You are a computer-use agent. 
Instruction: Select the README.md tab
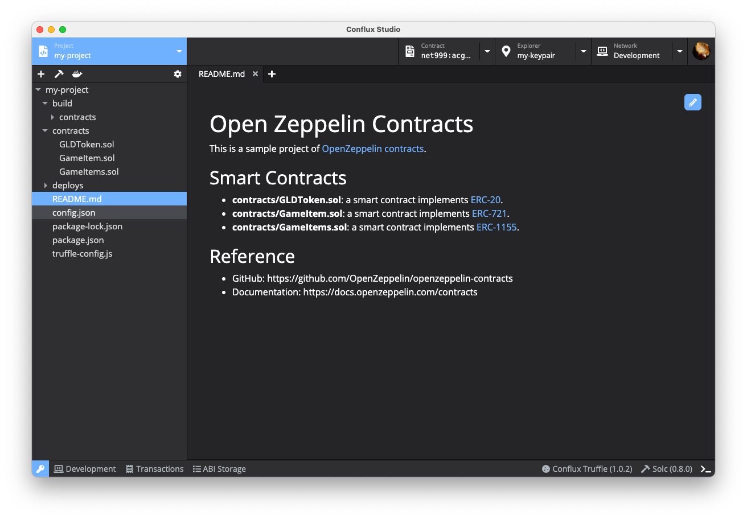pos(221,74)
